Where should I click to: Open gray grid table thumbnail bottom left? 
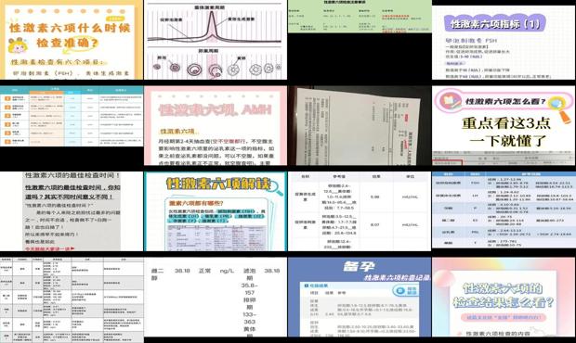pyautogui.click(x=72, y=300)
